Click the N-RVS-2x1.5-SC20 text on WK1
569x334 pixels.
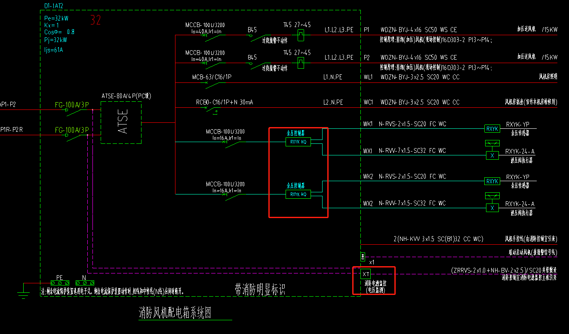point(403,124)
